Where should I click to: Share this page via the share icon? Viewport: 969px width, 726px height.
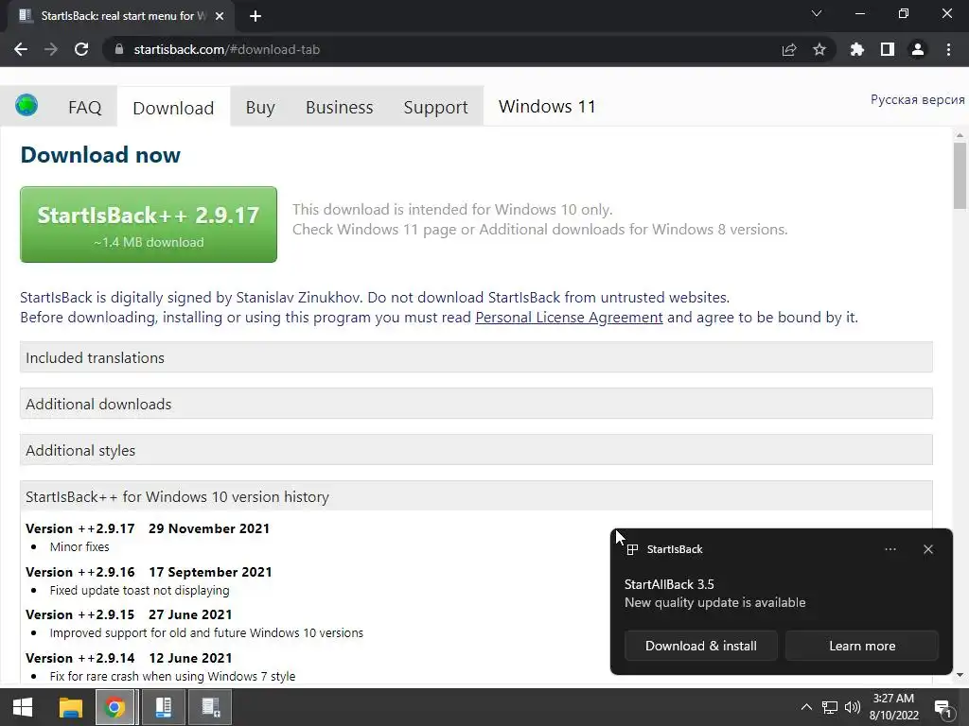point(789,49)
